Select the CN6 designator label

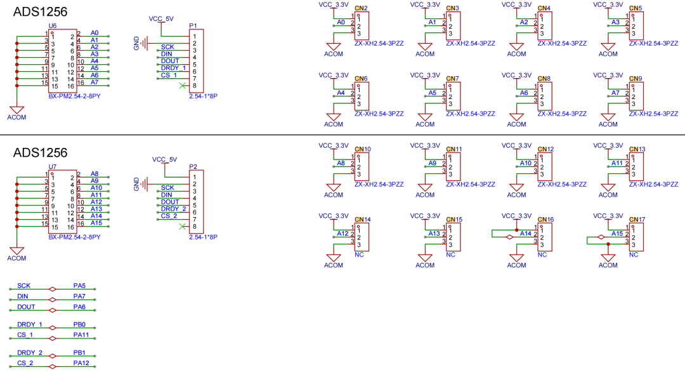point(361,79)
